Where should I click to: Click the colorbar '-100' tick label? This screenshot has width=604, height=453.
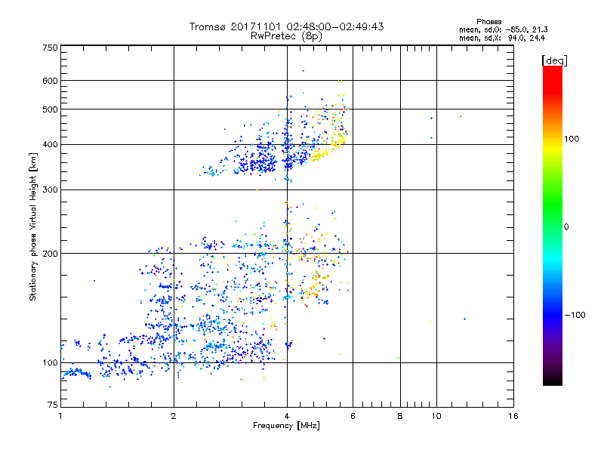[x=575, y=315]
